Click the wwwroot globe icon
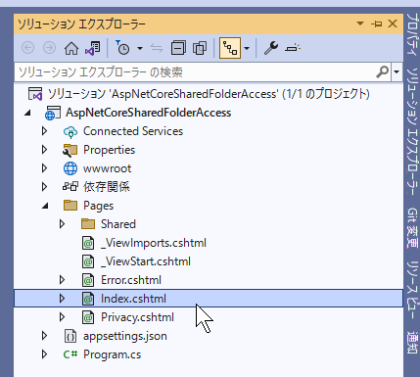The image size is (420, 377). 70,168
